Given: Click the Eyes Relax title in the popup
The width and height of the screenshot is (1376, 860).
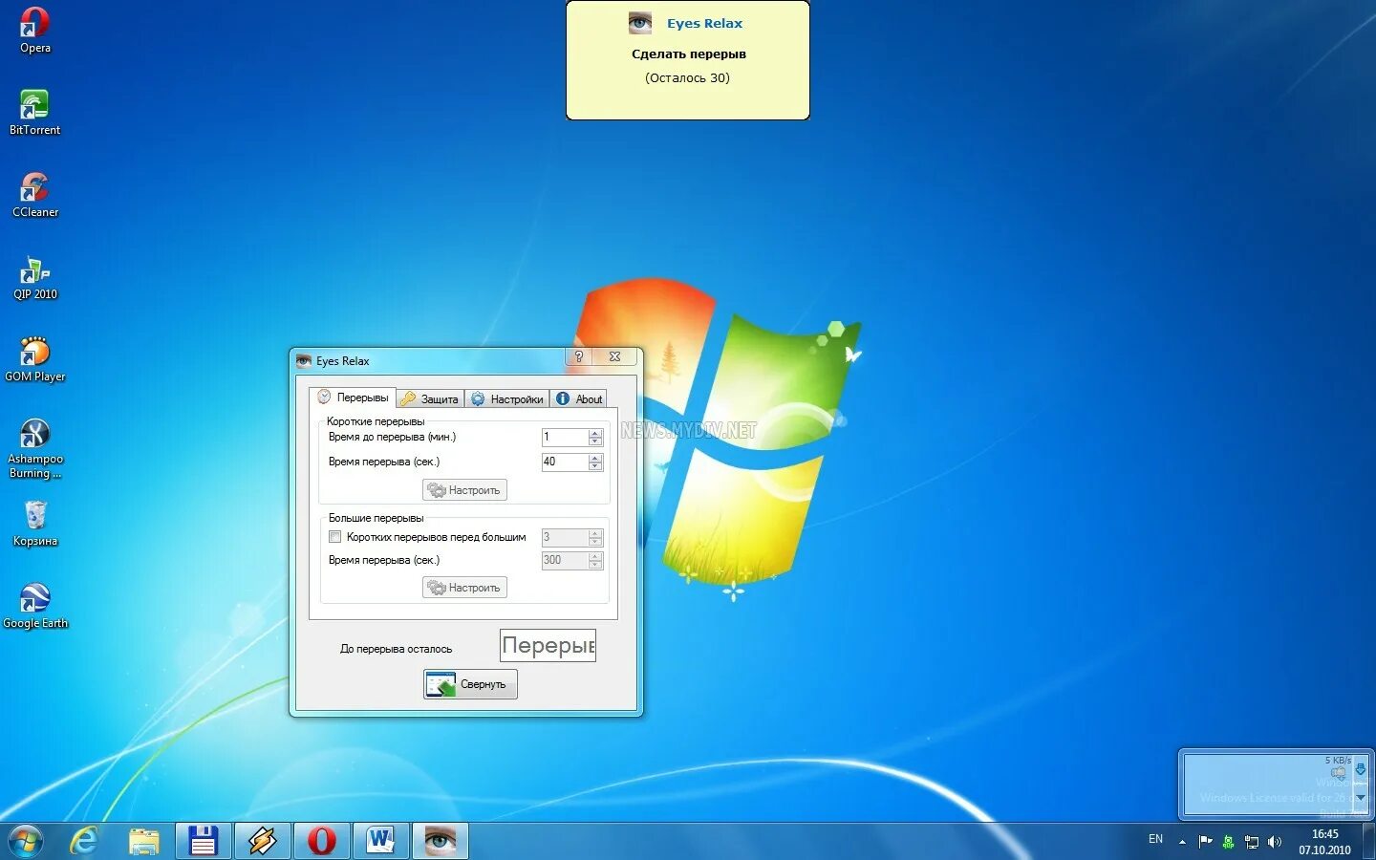Looking at the screenshot, I should (x=704, y=23).
